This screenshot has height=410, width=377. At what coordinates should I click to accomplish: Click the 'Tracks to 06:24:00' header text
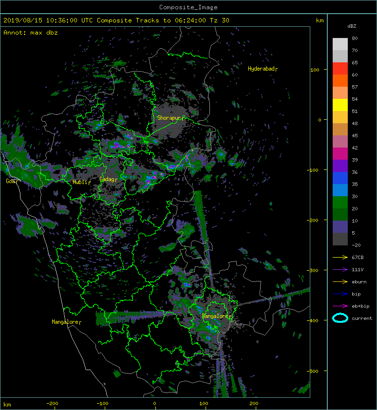[171, 20]
